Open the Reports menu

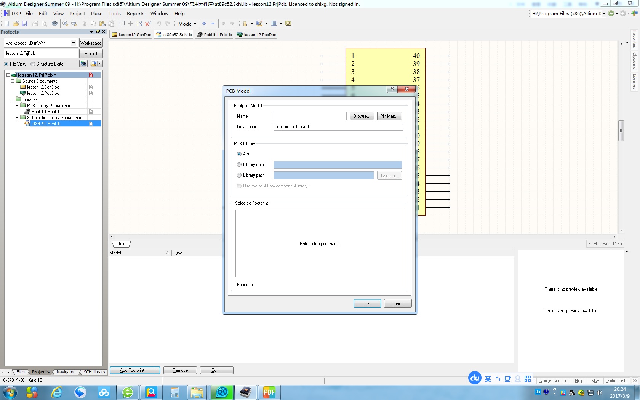click(135, 13)
